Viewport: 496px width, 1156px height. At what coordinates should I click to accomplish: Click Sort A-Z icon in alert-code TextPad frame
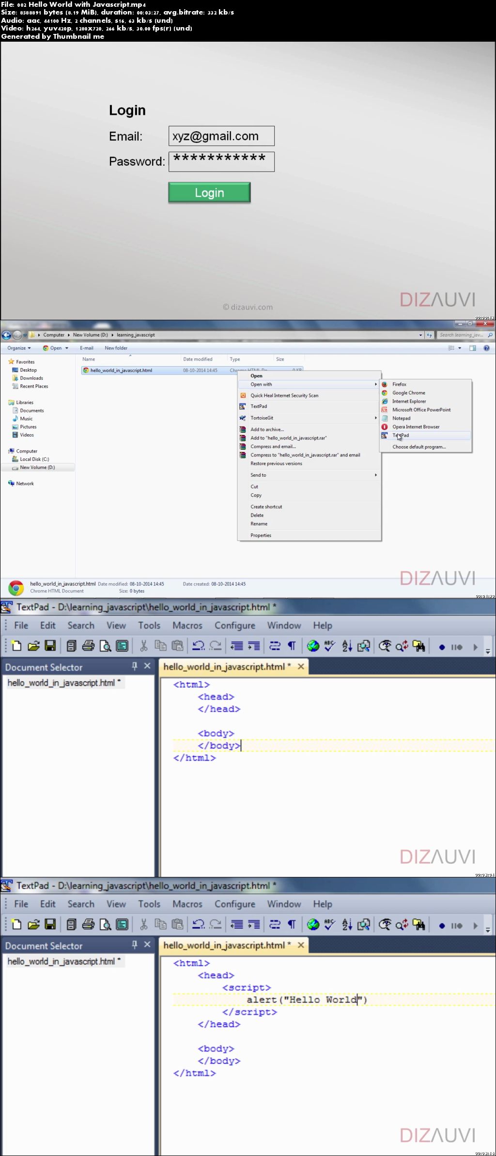tap(347, 924)
